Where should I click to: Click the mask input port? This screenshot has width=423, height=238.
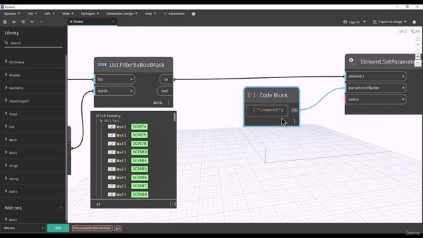[x=114, y=91]
